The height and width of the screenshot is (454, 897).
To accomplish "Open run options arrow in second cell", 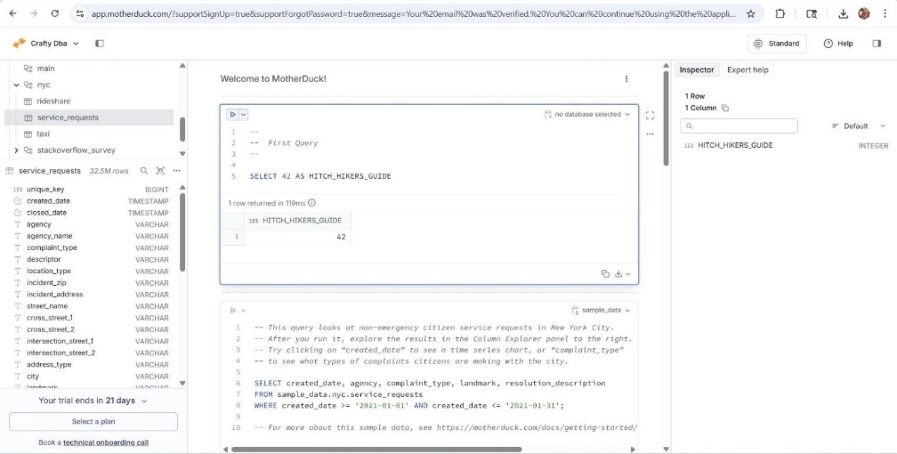I will [243, 311].
